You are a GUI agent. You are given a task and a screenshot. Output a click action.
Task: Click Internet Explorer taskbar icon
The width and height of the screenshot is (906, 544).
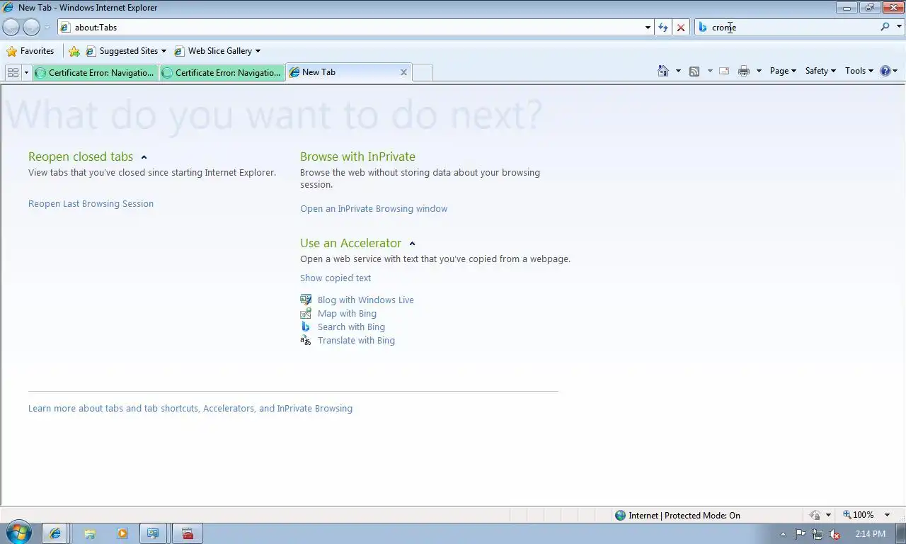55,533
